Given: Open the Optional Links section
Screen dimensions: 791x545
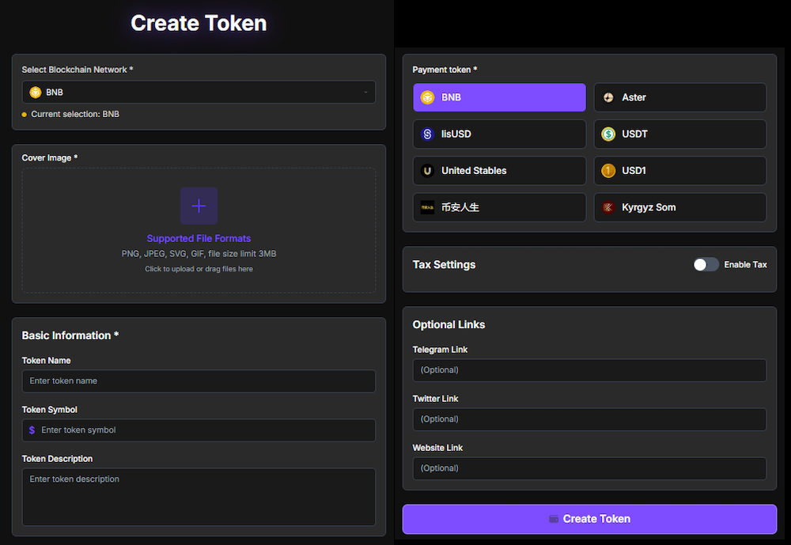Looking at the screenshot, I should pos(448,324).
